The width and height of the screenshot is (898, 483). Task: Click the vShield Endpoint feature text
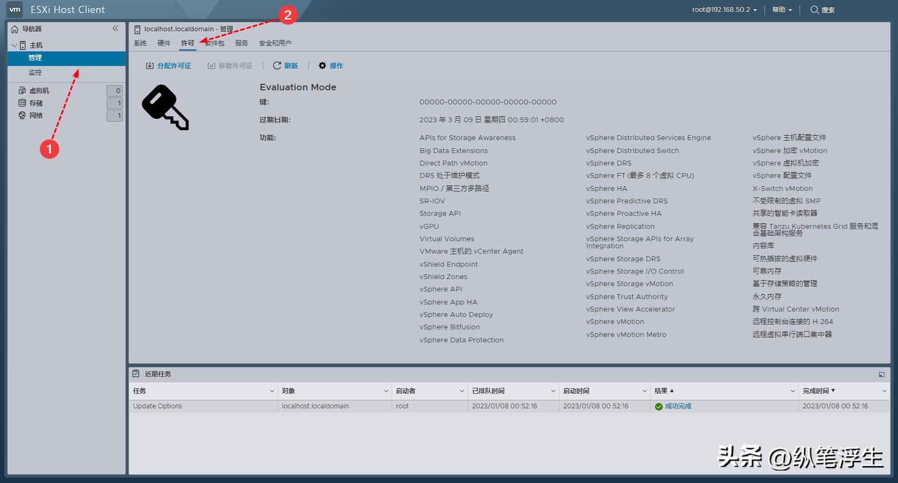point(448,264)
